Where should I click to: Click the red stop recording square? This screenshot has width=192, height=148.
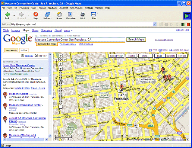point(188,25)
